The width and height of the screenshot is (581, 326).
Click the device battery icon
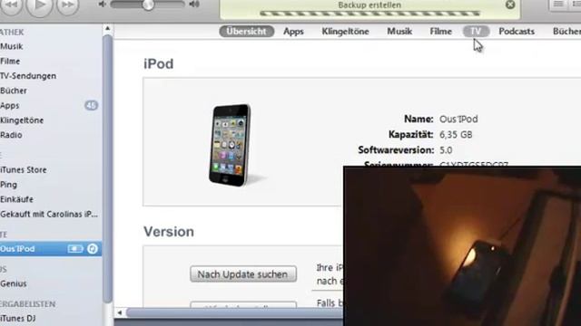75,249
